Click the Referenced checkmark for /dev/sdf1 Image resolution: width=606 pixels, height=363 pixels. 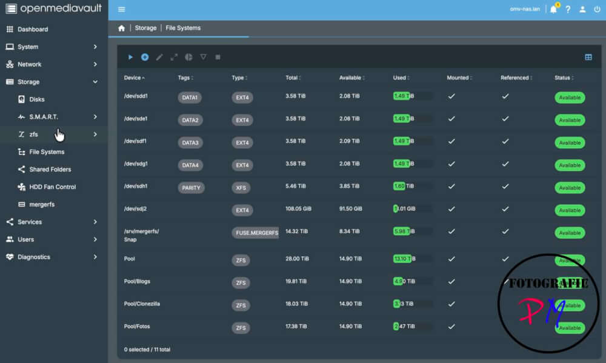(505, 141)
